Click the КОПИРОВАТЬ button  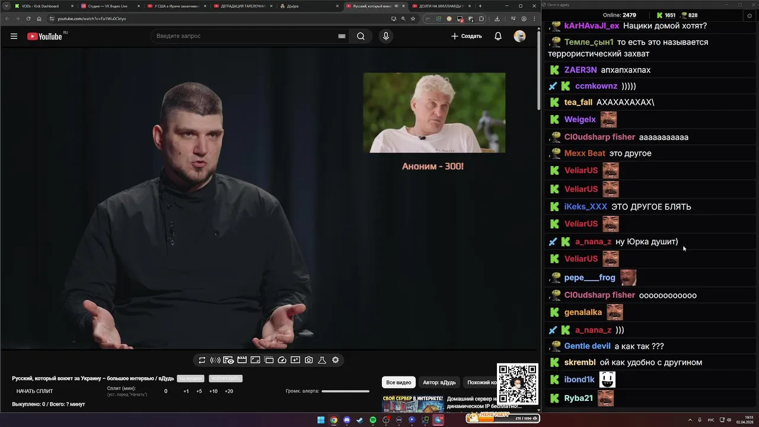(225, 378)
